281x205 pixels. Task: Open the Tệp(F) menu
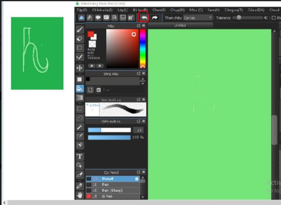(82, 10)
